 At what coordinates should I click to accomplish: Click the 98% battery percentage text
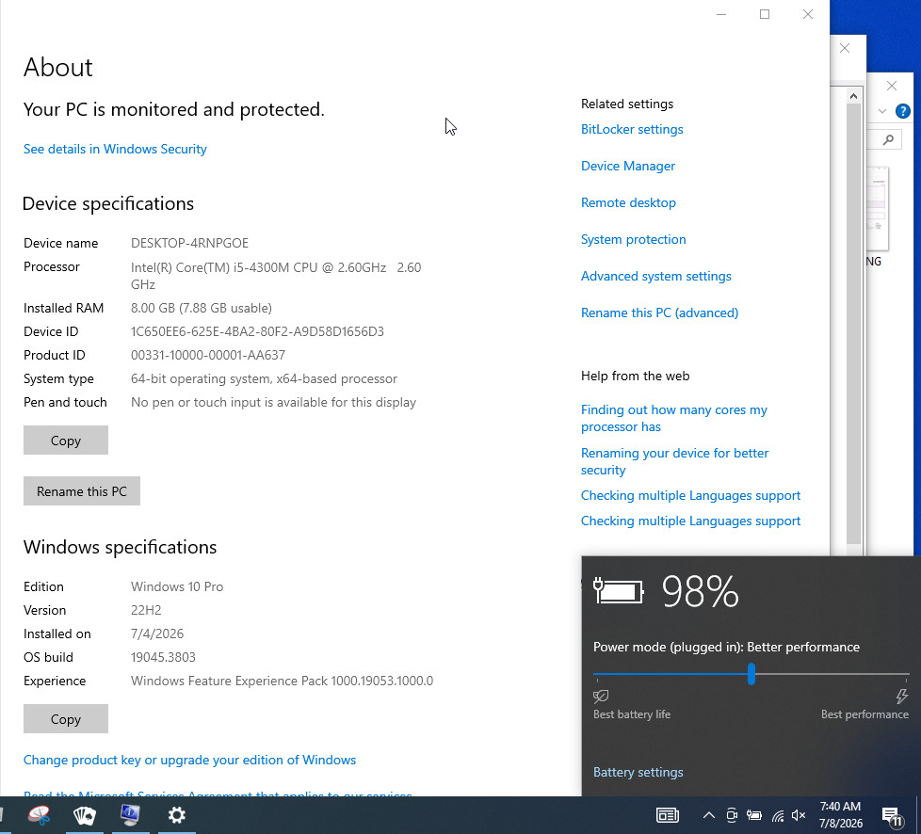pos(700,591)
